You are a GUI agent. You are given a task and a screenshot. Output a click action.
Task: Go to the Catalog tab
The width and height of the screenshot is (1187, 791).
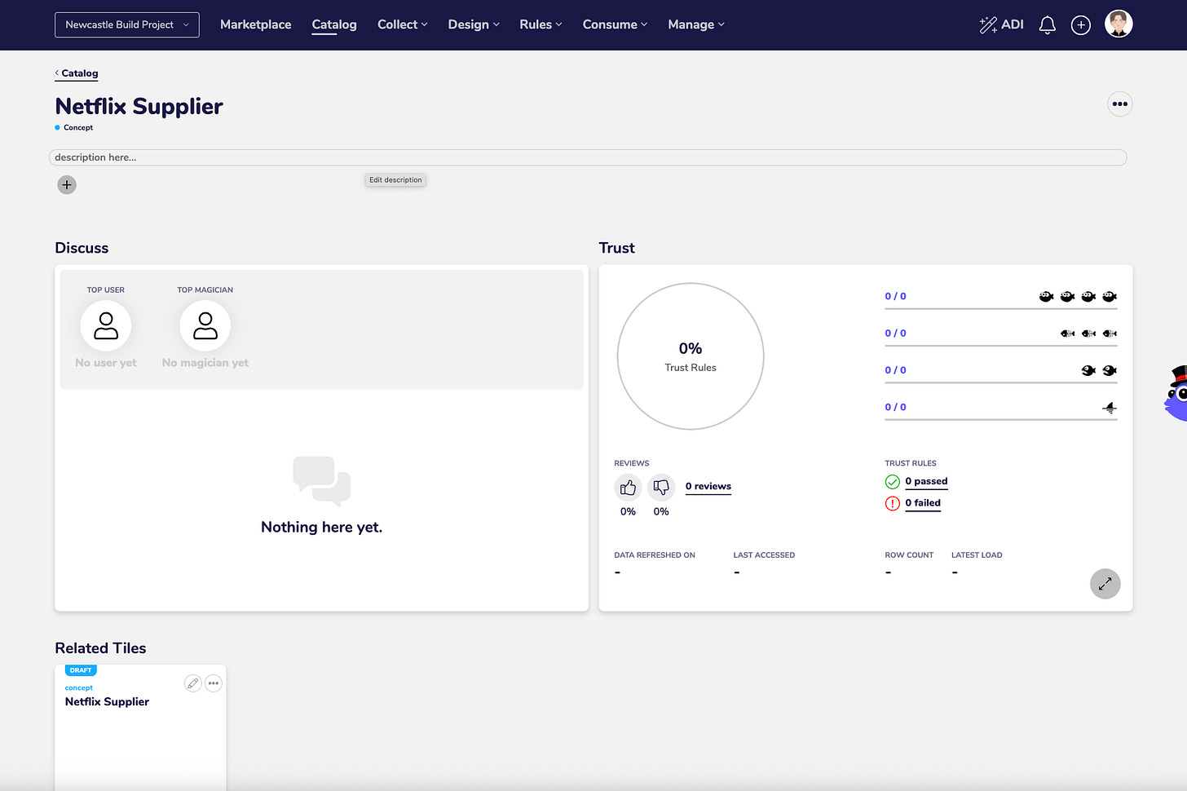coord(334,24)
